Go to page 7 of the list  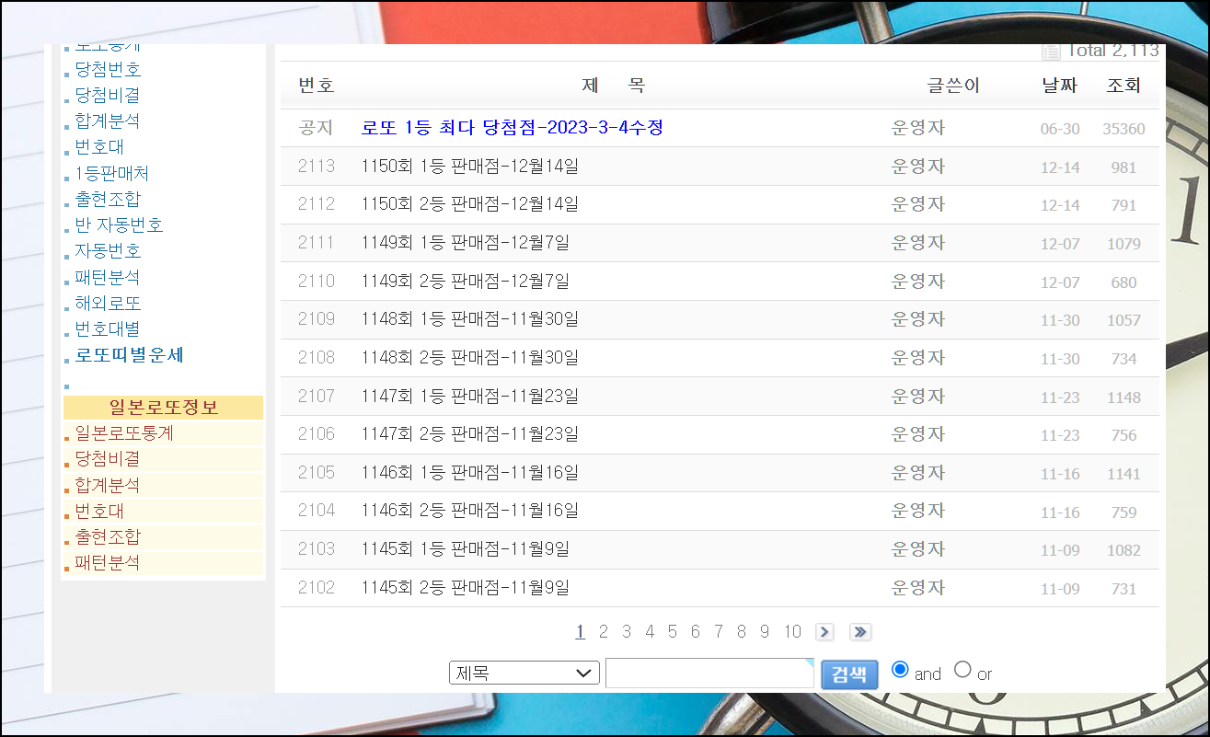pos(718,632)
